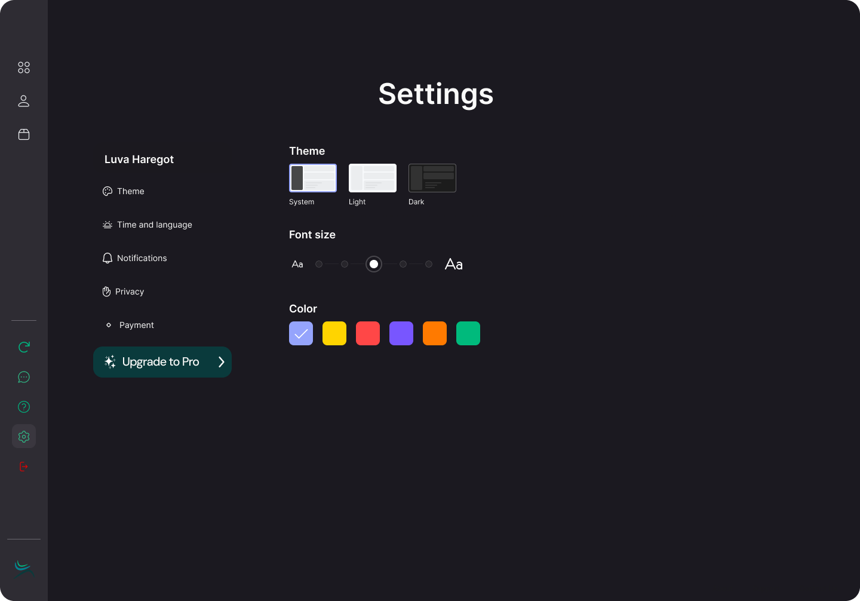860x601 pixels.
Task: Click the Upgrade to Pro button
Action: click(x=160, y=362)
